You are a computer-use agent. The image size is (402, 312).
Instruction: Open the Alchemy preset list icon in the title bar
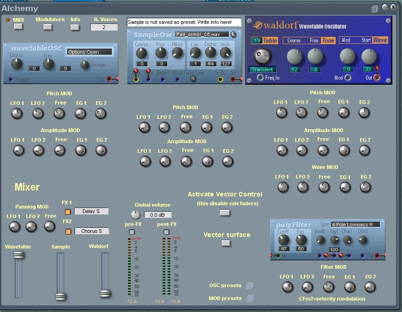374,9
